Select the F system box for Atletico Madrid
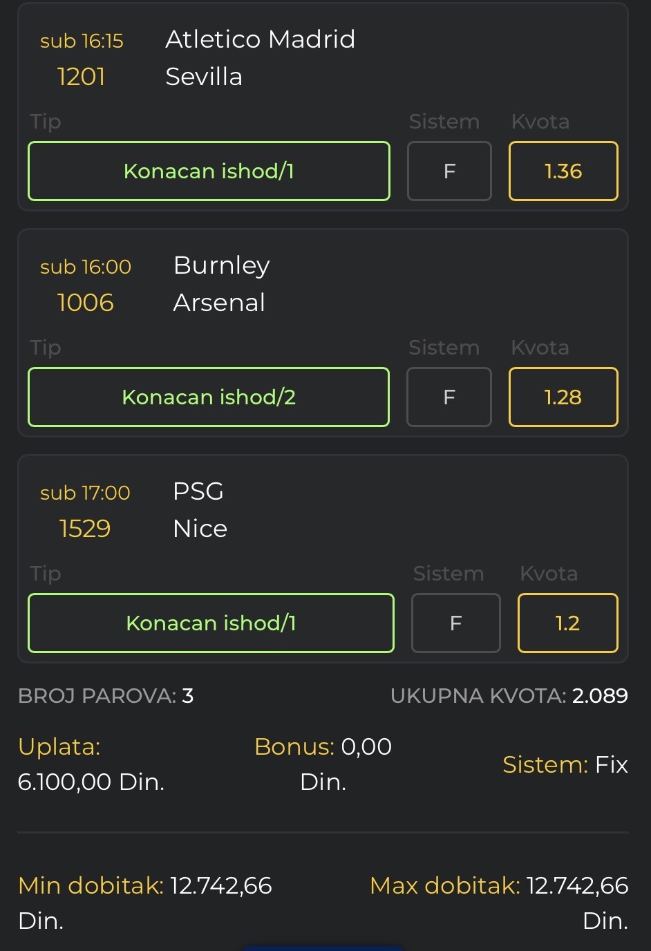Viewport: 651px width, 951px height. [449, 171]
